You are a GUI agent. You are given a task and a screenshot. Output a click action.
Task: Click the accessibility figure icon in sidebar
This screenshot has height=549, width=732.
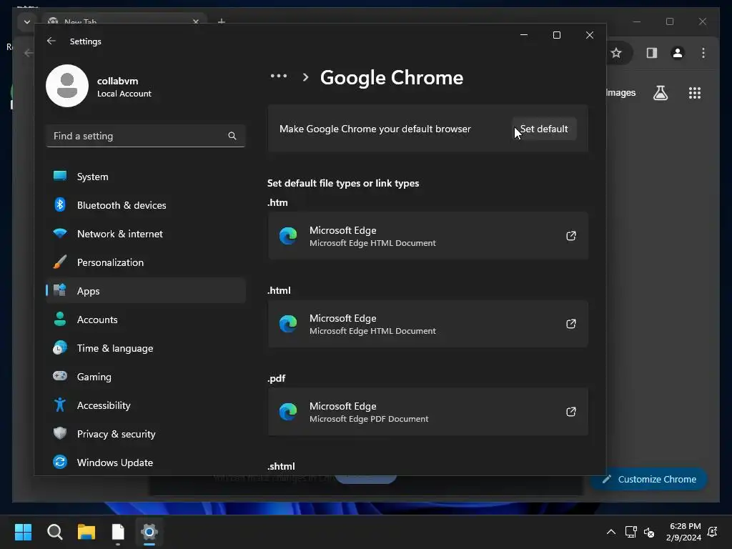pyautogui.click(x=60, y=405)
